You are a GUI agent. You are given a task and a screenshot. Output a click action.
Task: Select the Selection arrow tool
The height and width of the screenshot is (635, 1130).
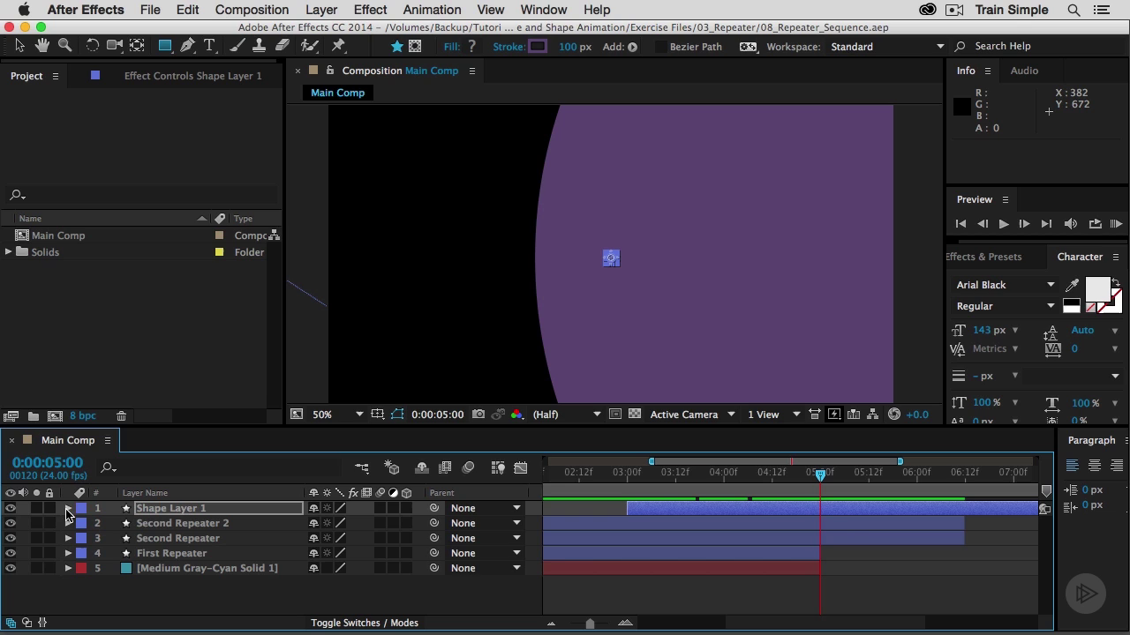19,46
